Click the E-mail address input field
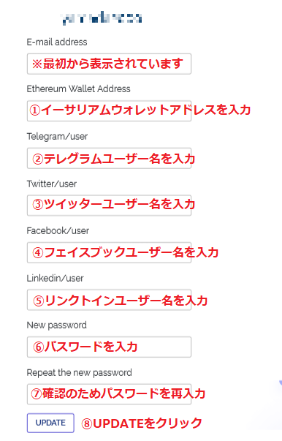This screenshot has width=282, height=441. pos(109,64)
